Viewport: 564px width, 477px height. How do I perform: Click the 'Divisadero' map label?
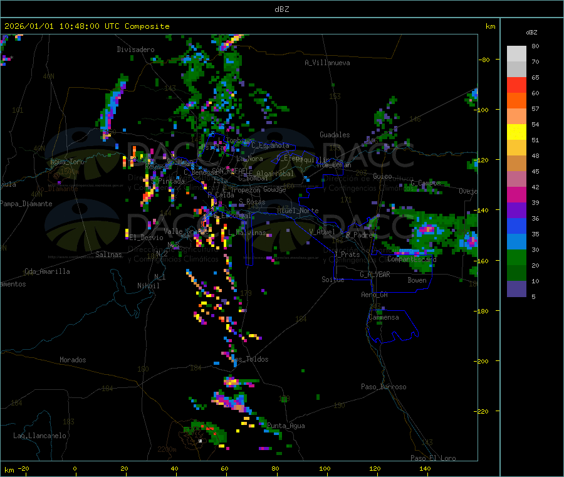coord(135,50)
